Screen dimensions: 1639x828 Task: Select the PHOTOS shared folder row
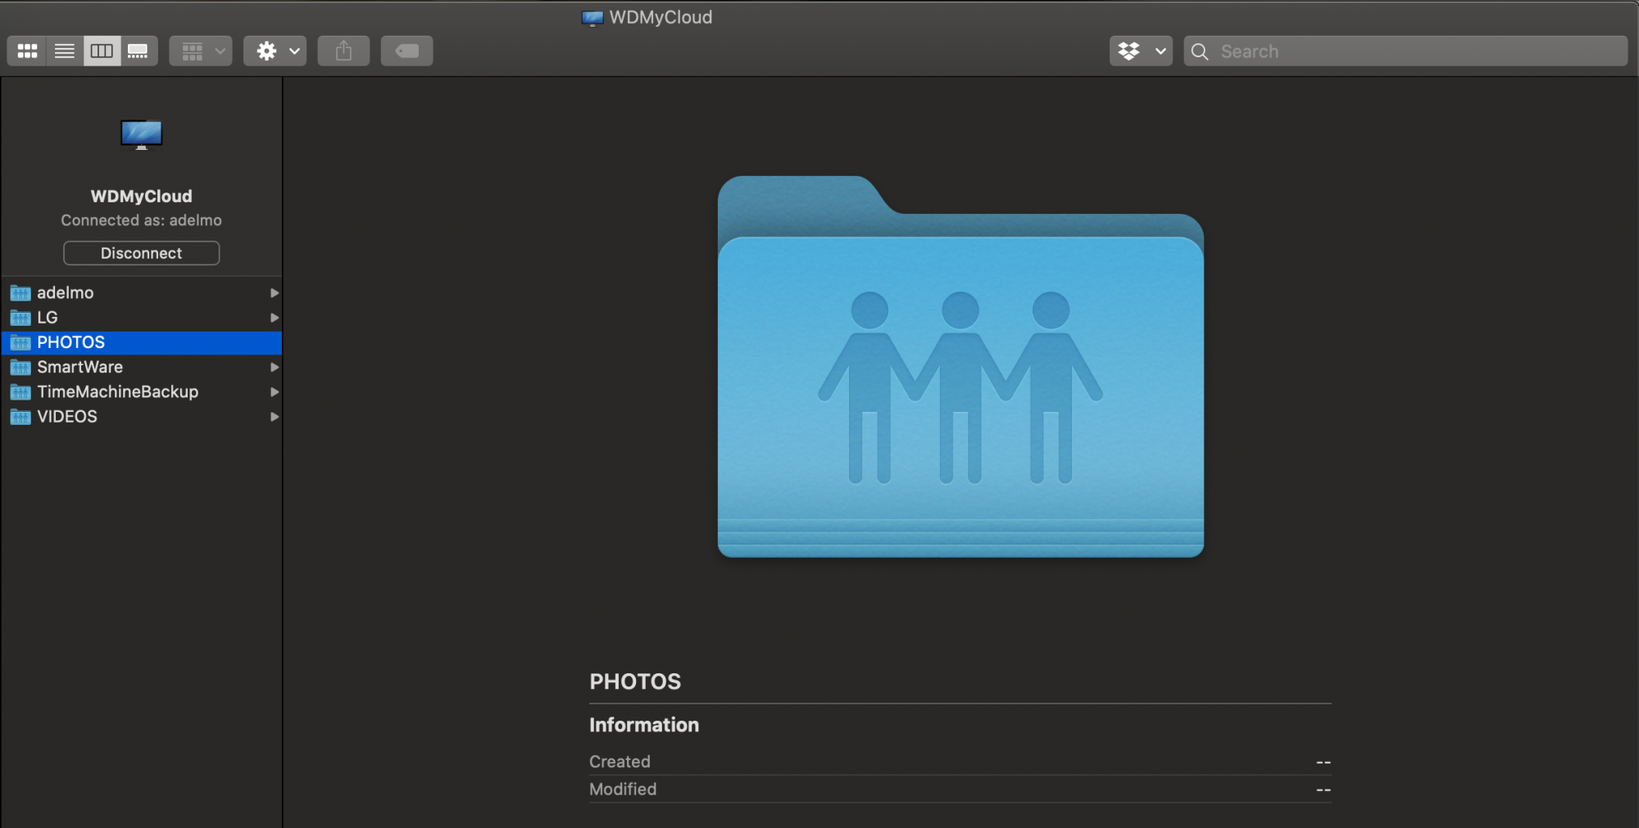(141, 342)
